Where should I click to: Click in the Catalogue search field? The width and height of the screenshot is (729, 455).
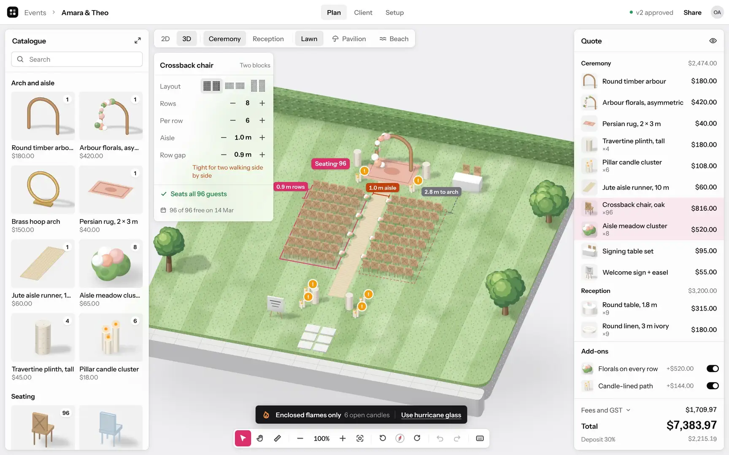click(77, 59)
